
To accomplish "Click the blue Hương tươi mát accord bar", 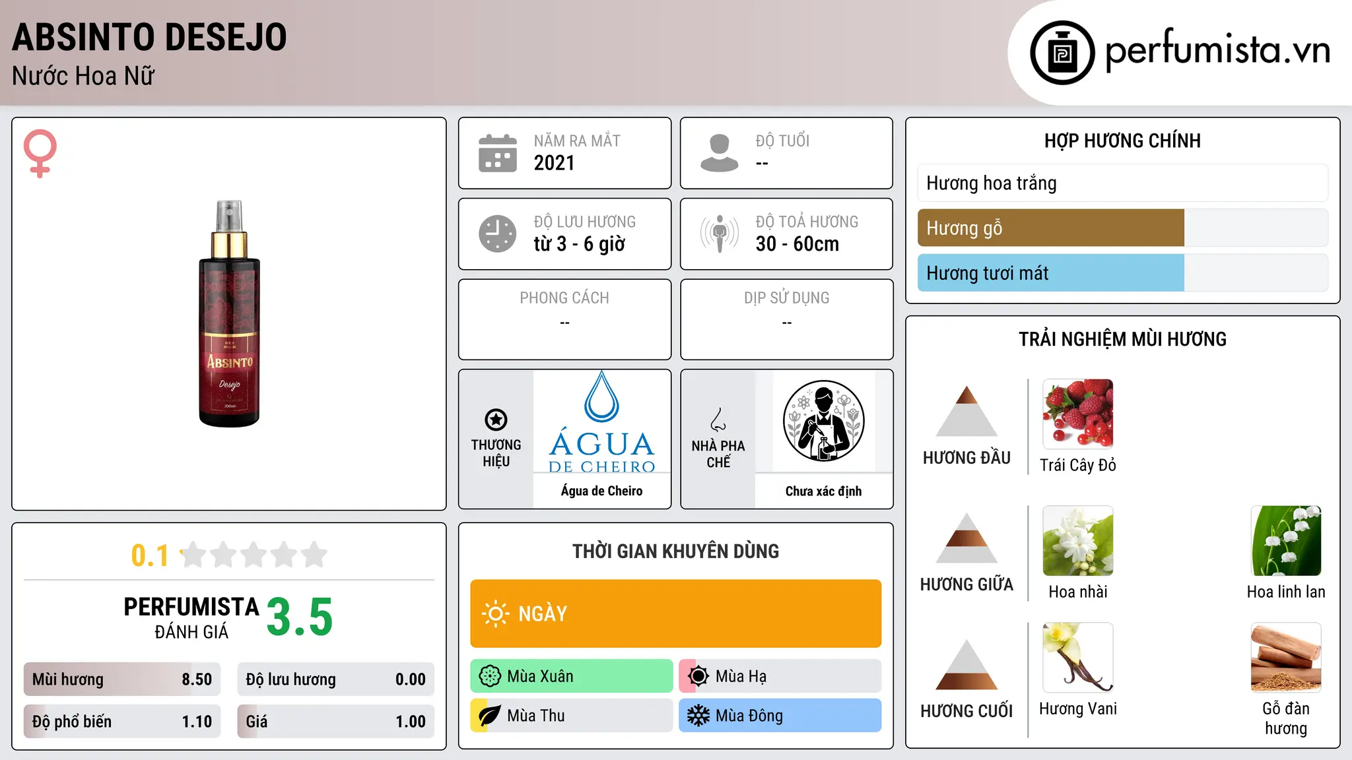I will coord(1123,272).
